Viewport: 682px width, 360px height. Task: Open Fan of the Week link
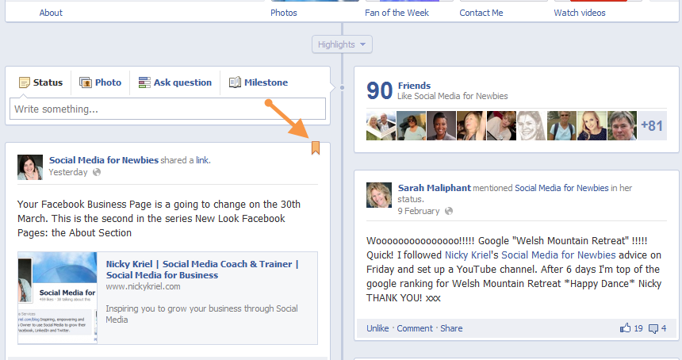397,13
